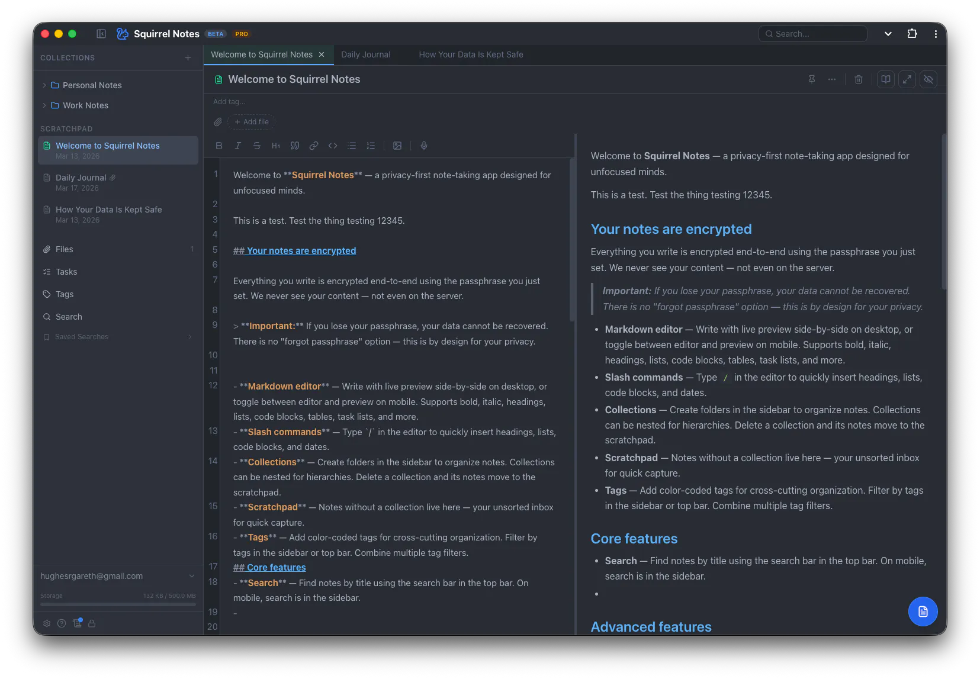Open the changelog scroll icon

coord(77,623)
